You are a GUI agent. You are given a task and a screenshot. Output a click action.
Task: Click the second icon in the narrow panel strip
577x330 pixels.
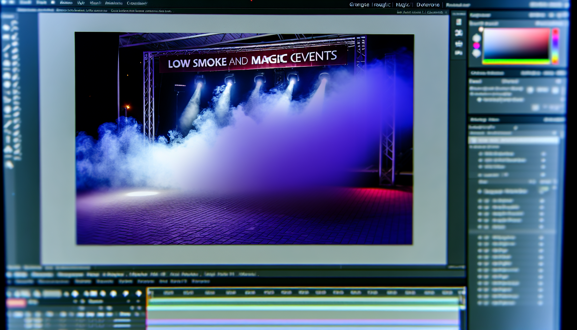[459, 33]
